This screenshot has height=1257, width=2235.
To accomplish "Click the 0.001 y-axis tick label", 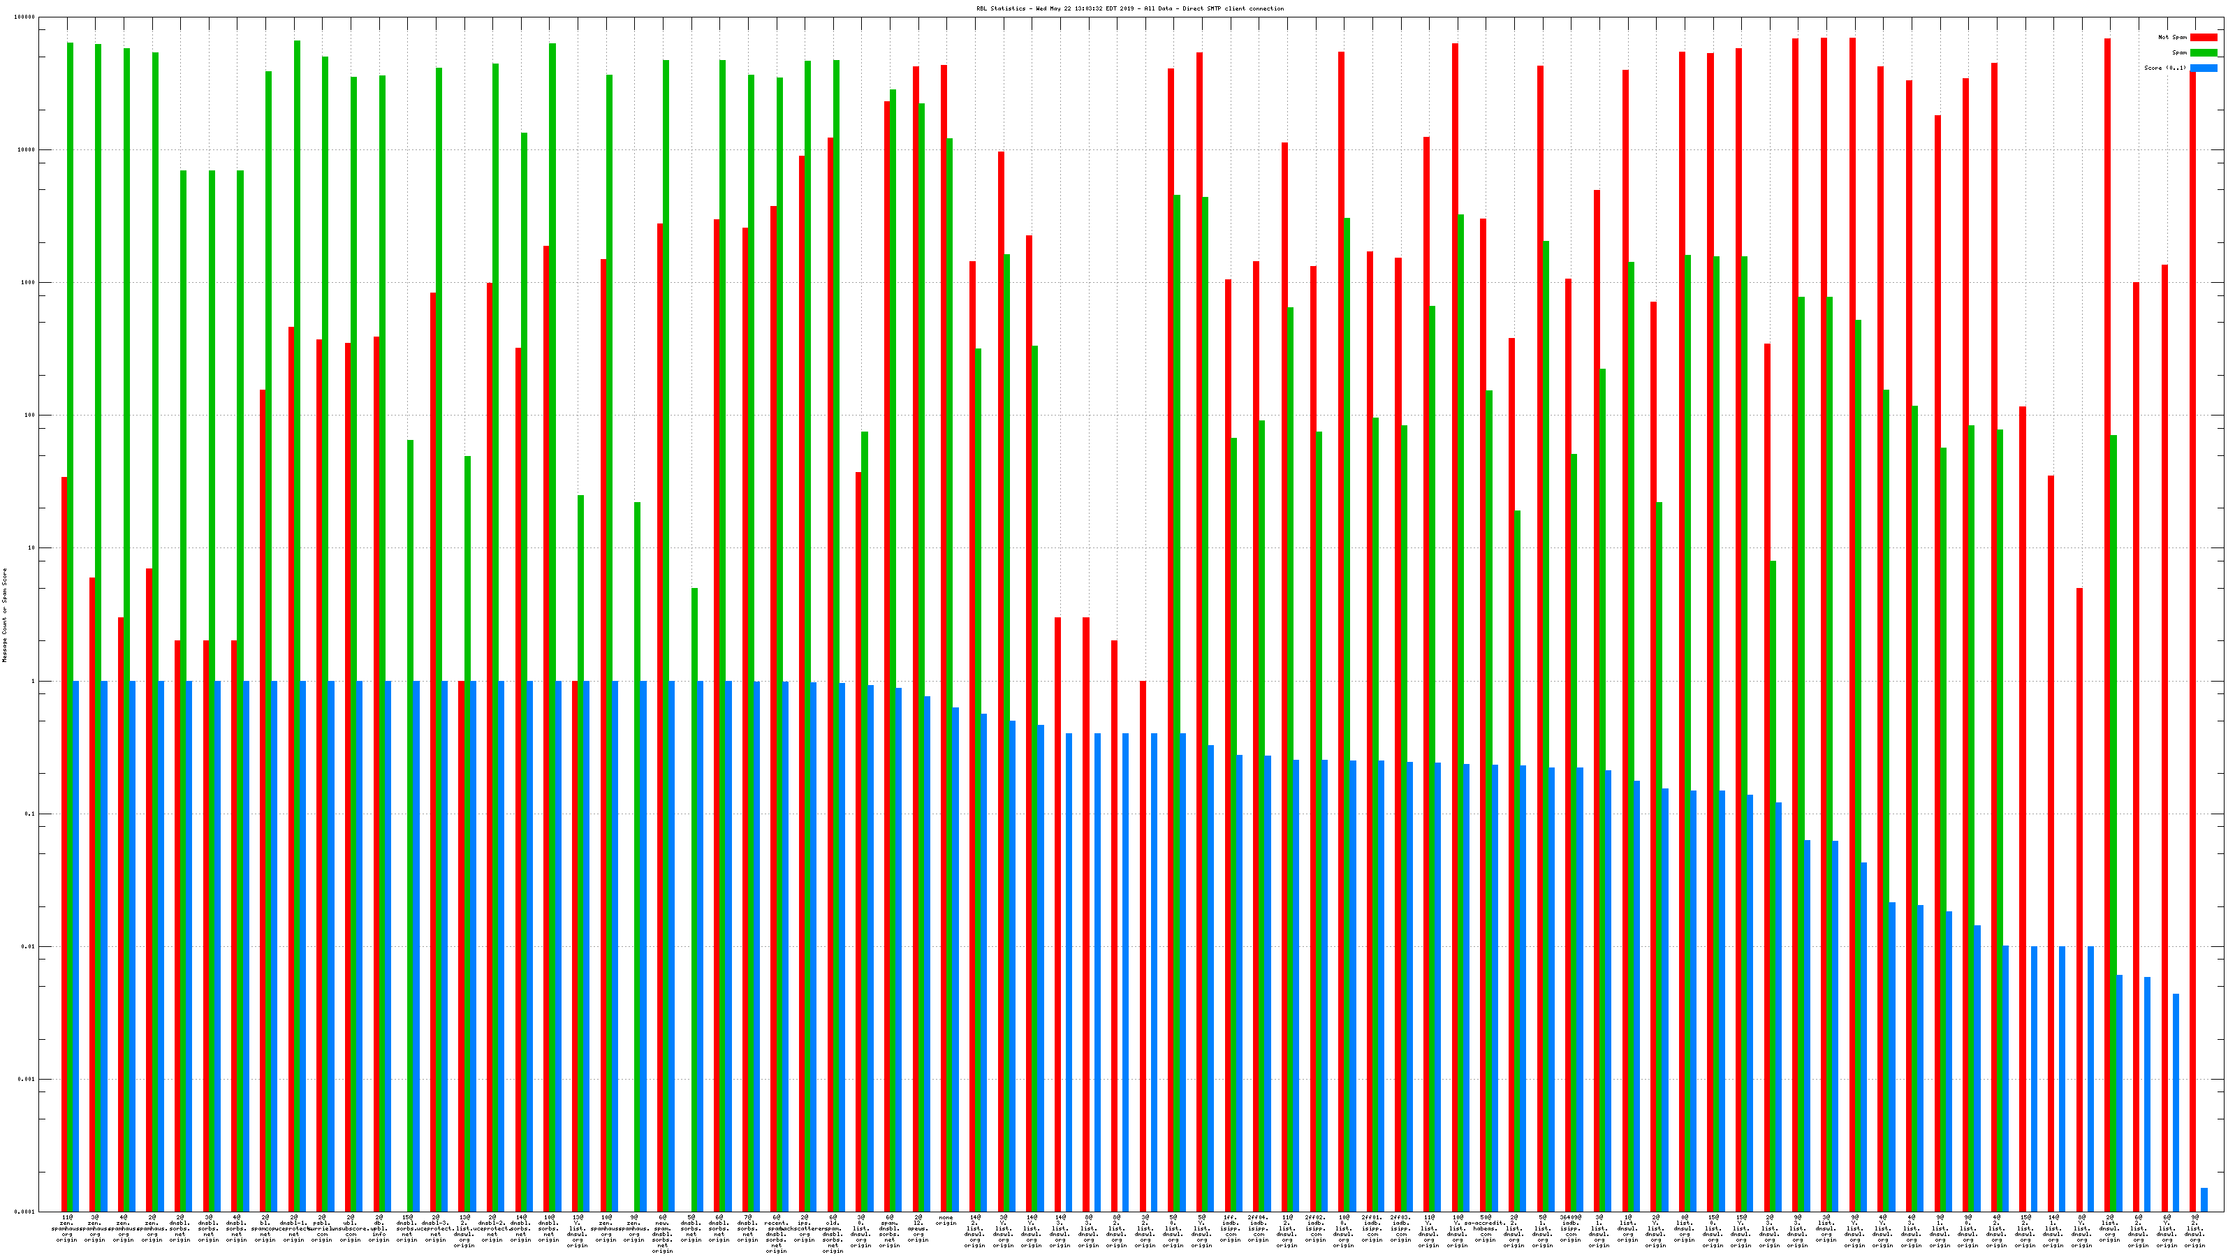I will (26, 1079).
